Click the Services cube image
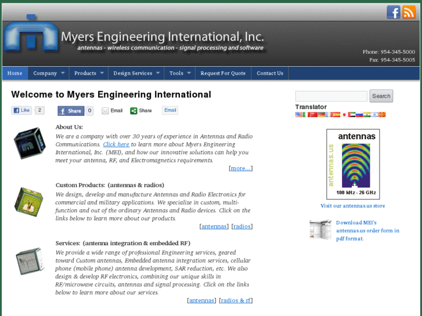422x316 pixels. pos(30,261)
